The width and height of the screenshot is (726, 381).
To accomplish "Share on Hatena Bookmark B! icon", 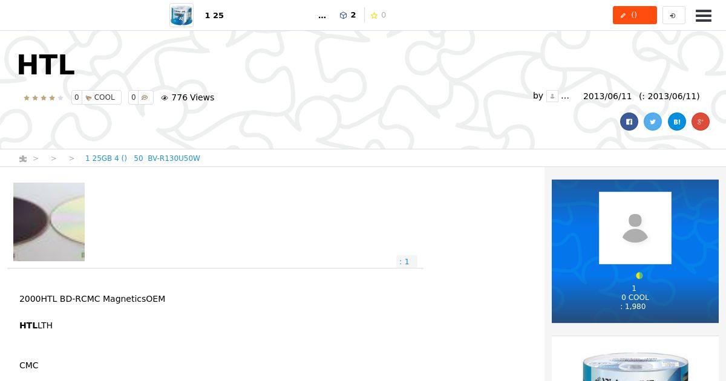I will (x=676, y=122).
